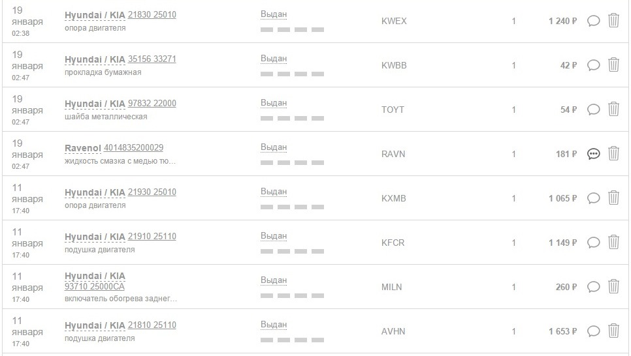Open part number 35156 33271
The width and height of the screenshot is (631, 356).
pyautogui.click(x=152, y=59)
